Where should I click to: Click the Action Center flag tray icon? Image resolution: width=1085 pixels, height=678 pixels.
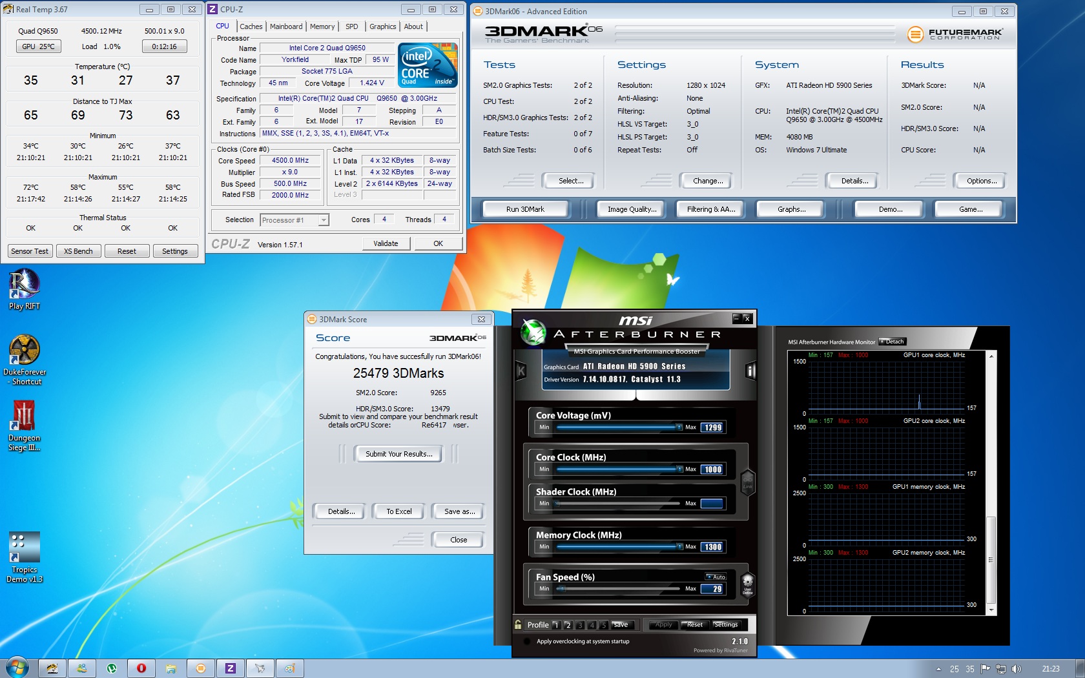tap(986, 669)
